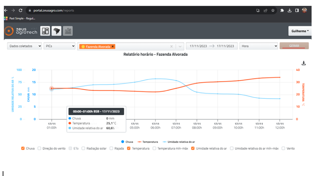Open the Hora interval dropdown
314x176 pixels.
tap(258, 46)
